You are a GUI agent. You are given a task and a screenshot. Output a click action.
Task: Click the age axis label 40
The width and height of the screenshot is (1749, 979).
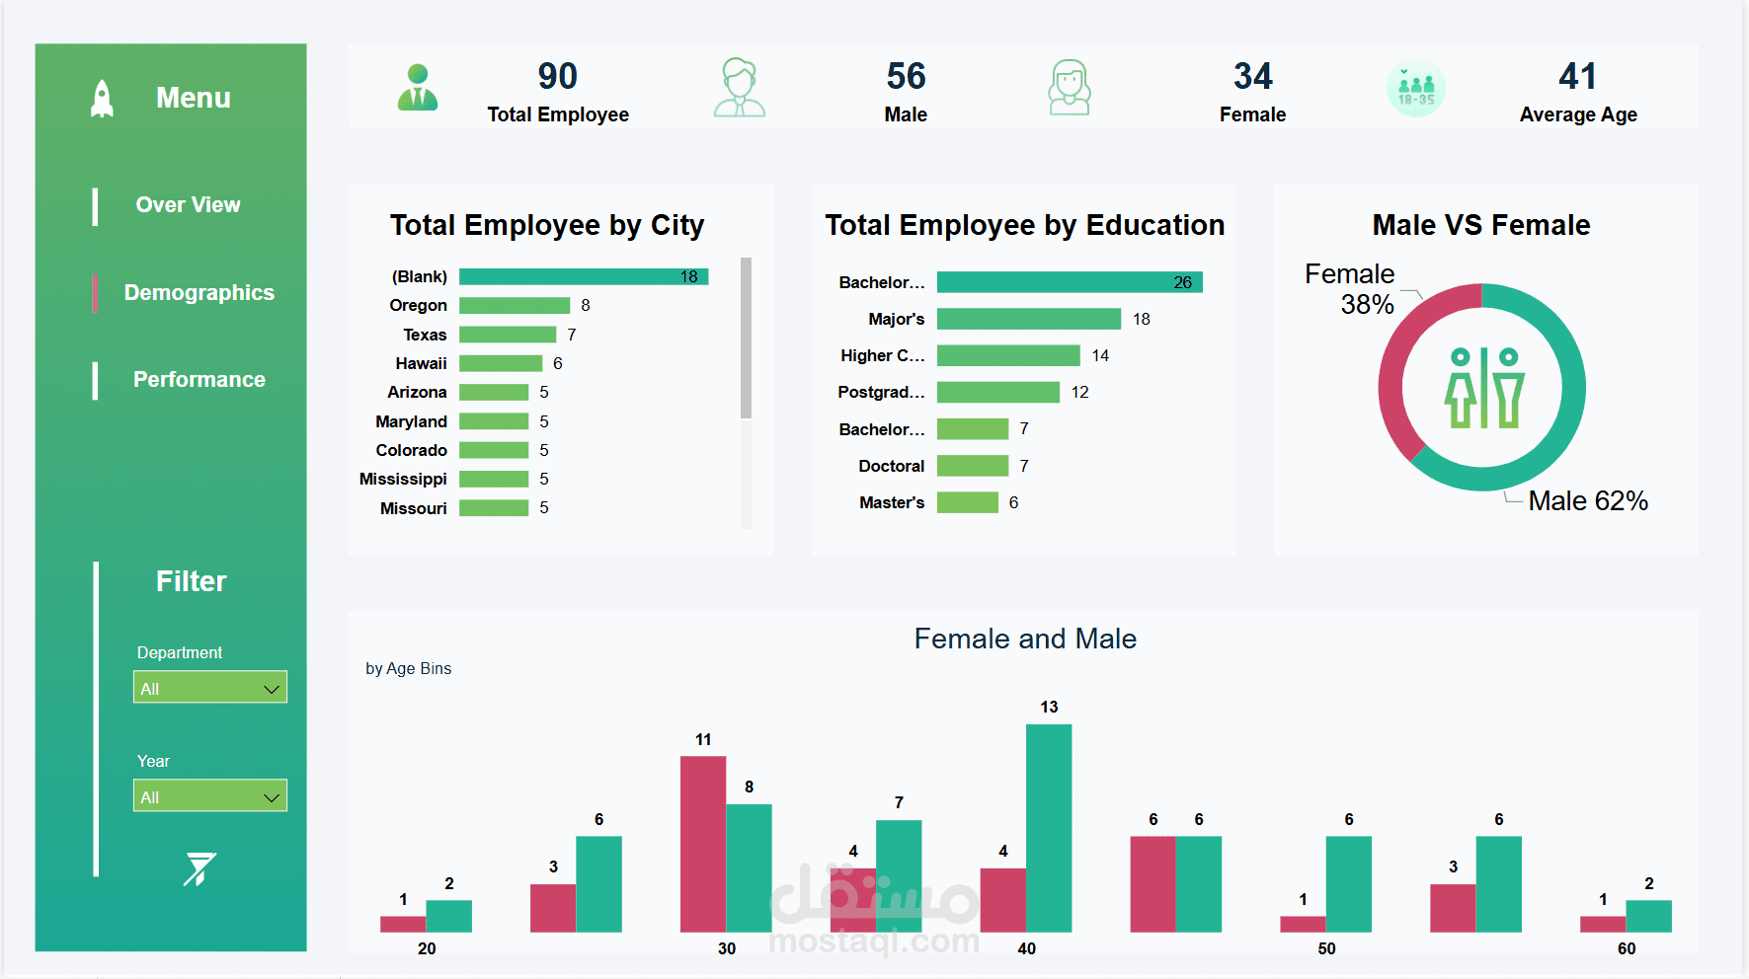tap(1027, 949)
